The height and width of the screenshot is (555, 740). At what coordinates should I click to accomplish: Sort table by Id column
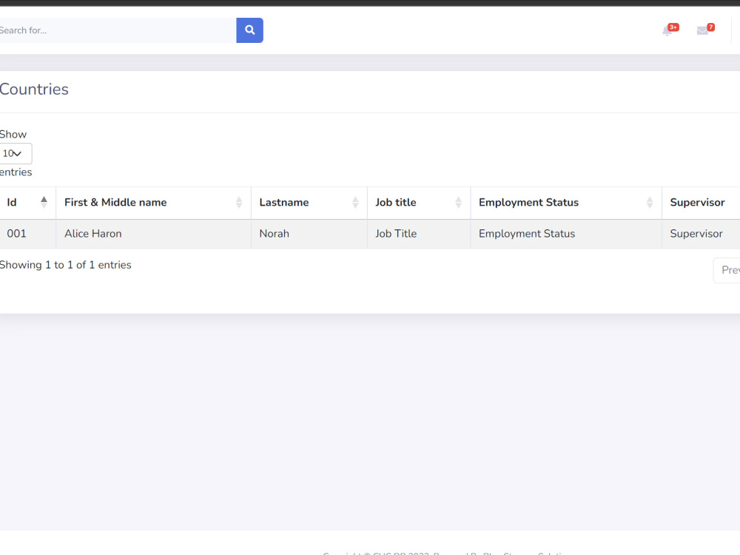[x=28, y=203]
